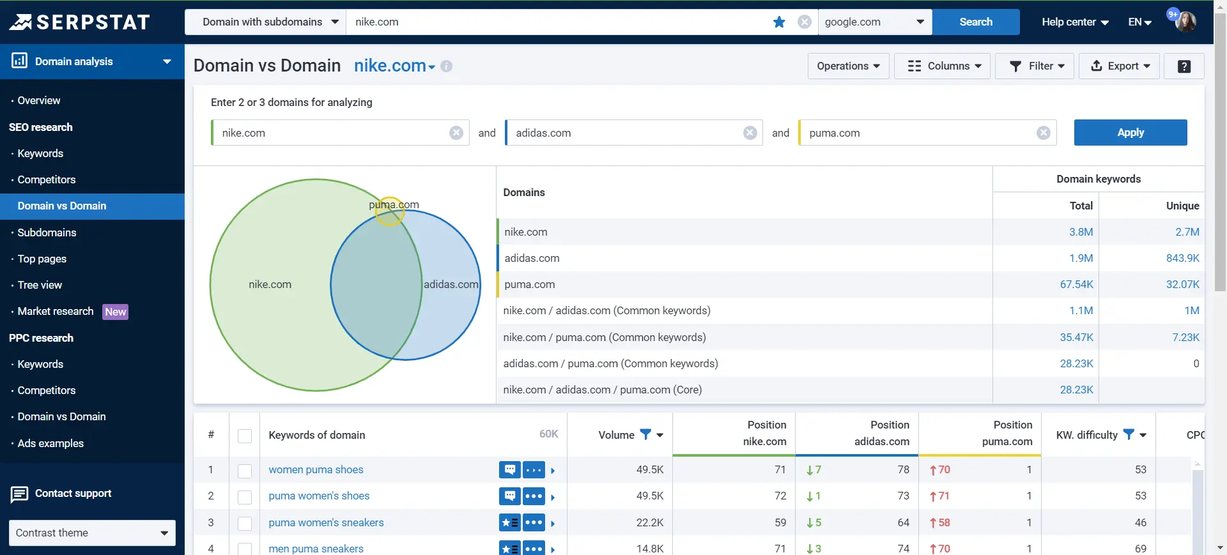Open SEO research Keywords menu item
1227x555 pixels.
point(40,153)
